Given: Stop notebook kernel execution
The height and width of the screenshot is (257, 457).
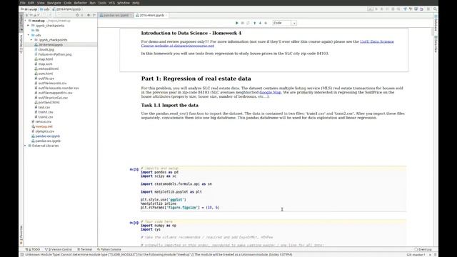Looking at the screenshot, I should (242, 23).
